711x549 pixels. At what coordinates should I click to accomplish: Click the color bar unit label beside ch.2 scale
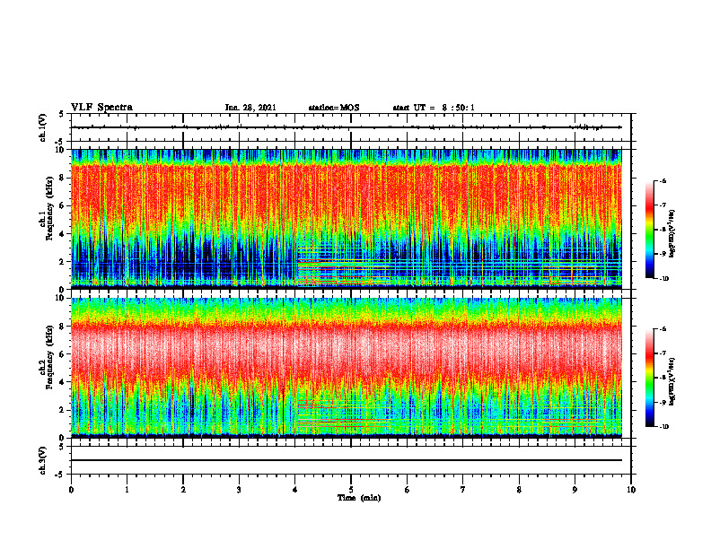(x=672, y=382)
